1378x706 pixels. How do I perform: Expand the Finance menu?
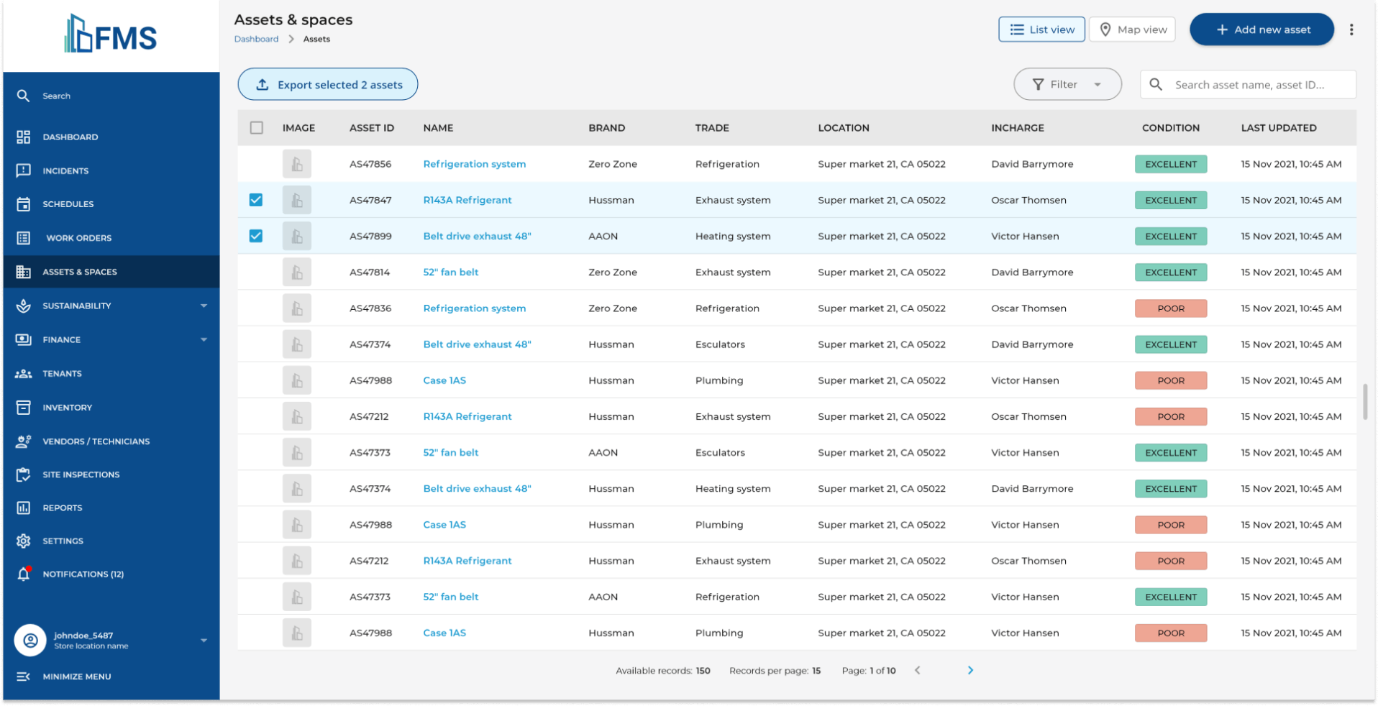pos(61,339)
